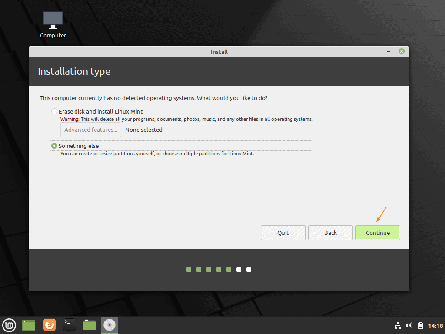
Task: Click the 'no detected operating systems' question text
Action: (153, 98)
